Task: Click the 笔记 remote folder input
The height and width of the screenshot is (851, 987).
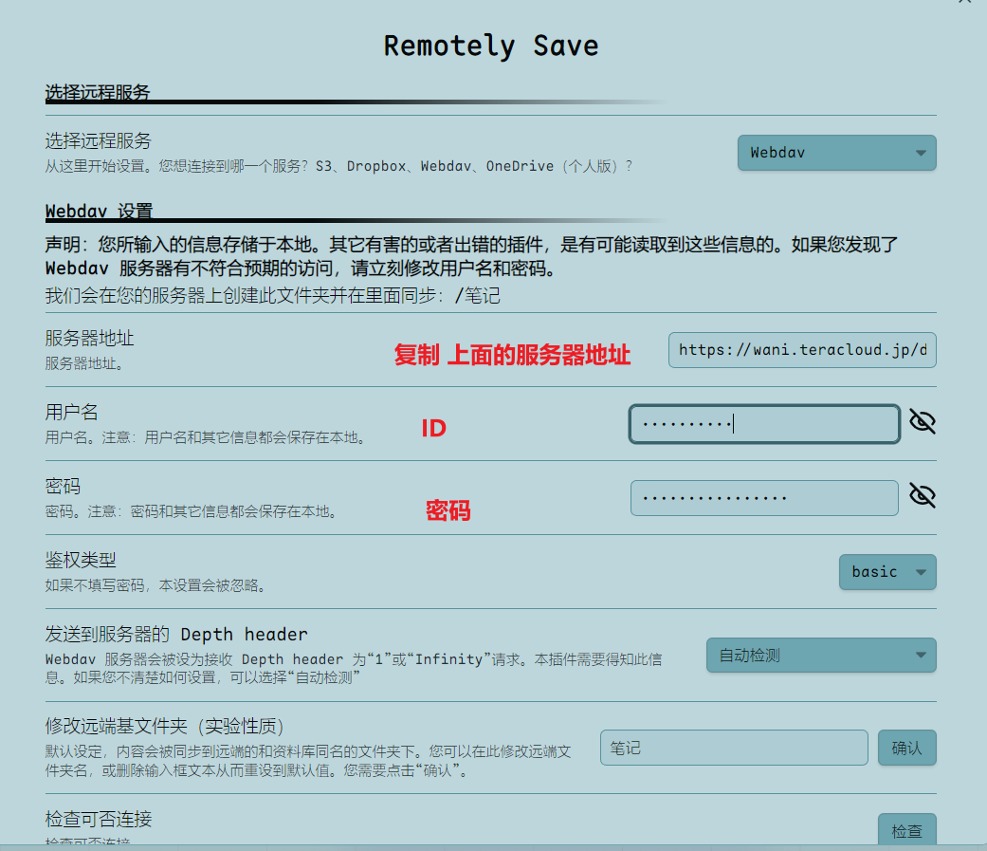Action: coord(733,748)
